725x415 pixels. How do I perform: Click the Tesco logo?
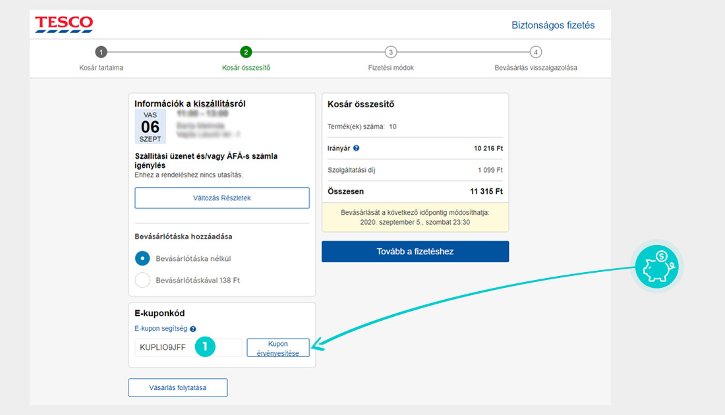(64, 24)
